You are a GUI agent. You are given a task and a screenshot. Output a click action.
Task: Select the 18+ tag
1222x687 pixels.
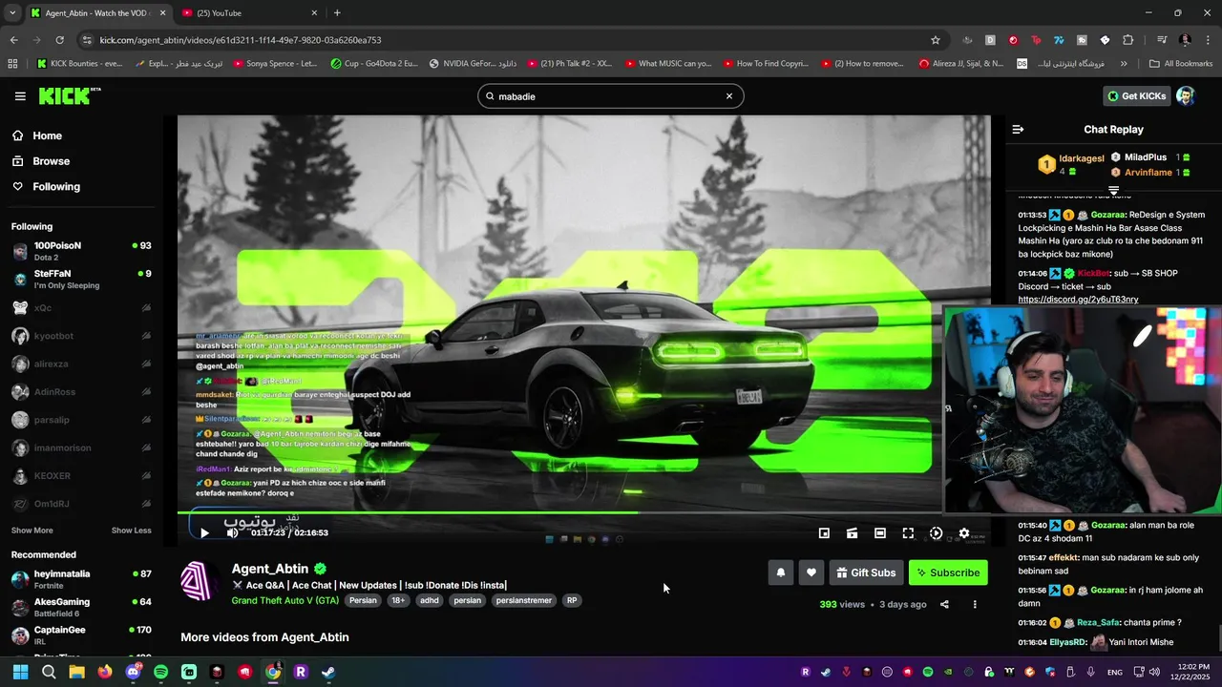click(x=398, y=600)
